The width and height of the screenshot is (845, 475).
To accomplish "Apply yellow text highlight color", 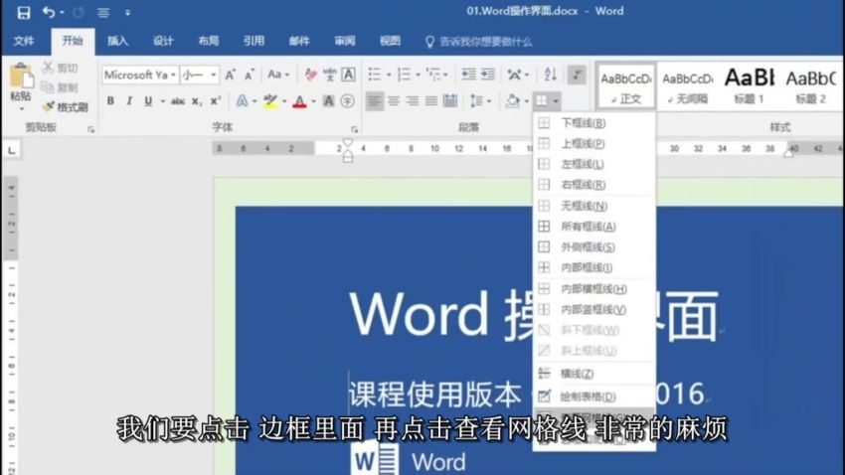I will click(x=270, y=100).
